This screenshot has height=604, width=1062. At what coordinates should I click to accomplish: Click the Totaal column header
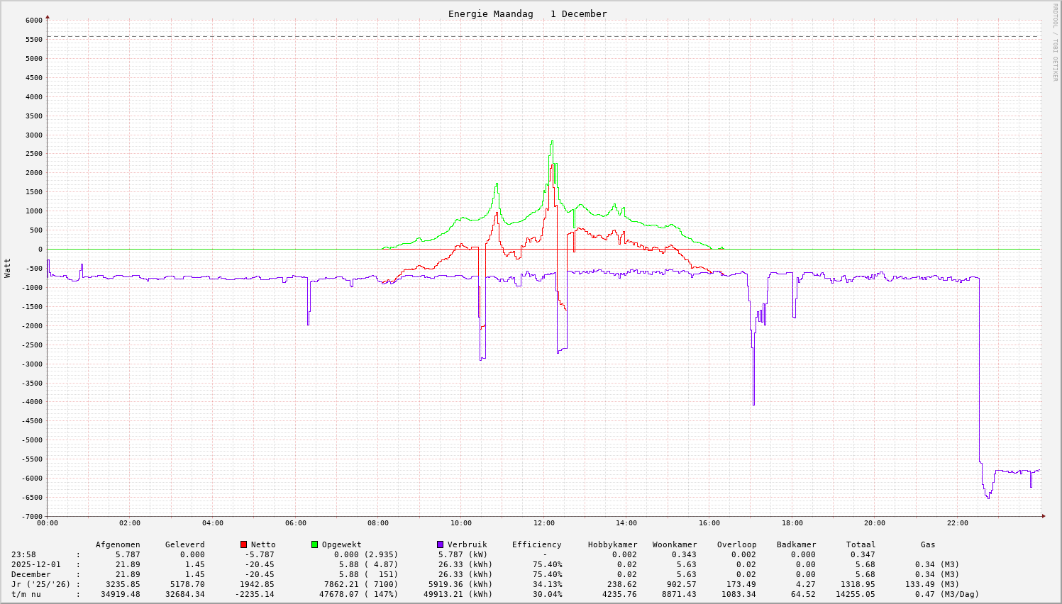coord(861,544)
